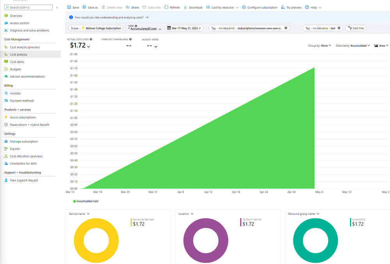Click the Add filter button
Viewport: 390px width, 264px height.
tap(356, 28)
